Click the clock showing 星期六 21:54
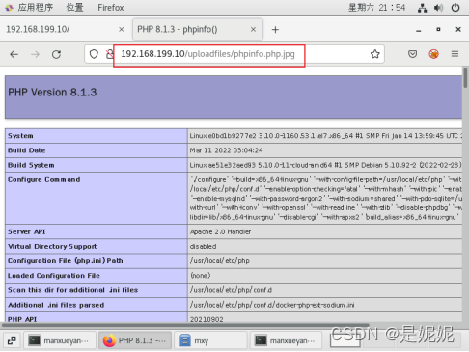Screen dimensions: 469x352 (x=376, y=8)
